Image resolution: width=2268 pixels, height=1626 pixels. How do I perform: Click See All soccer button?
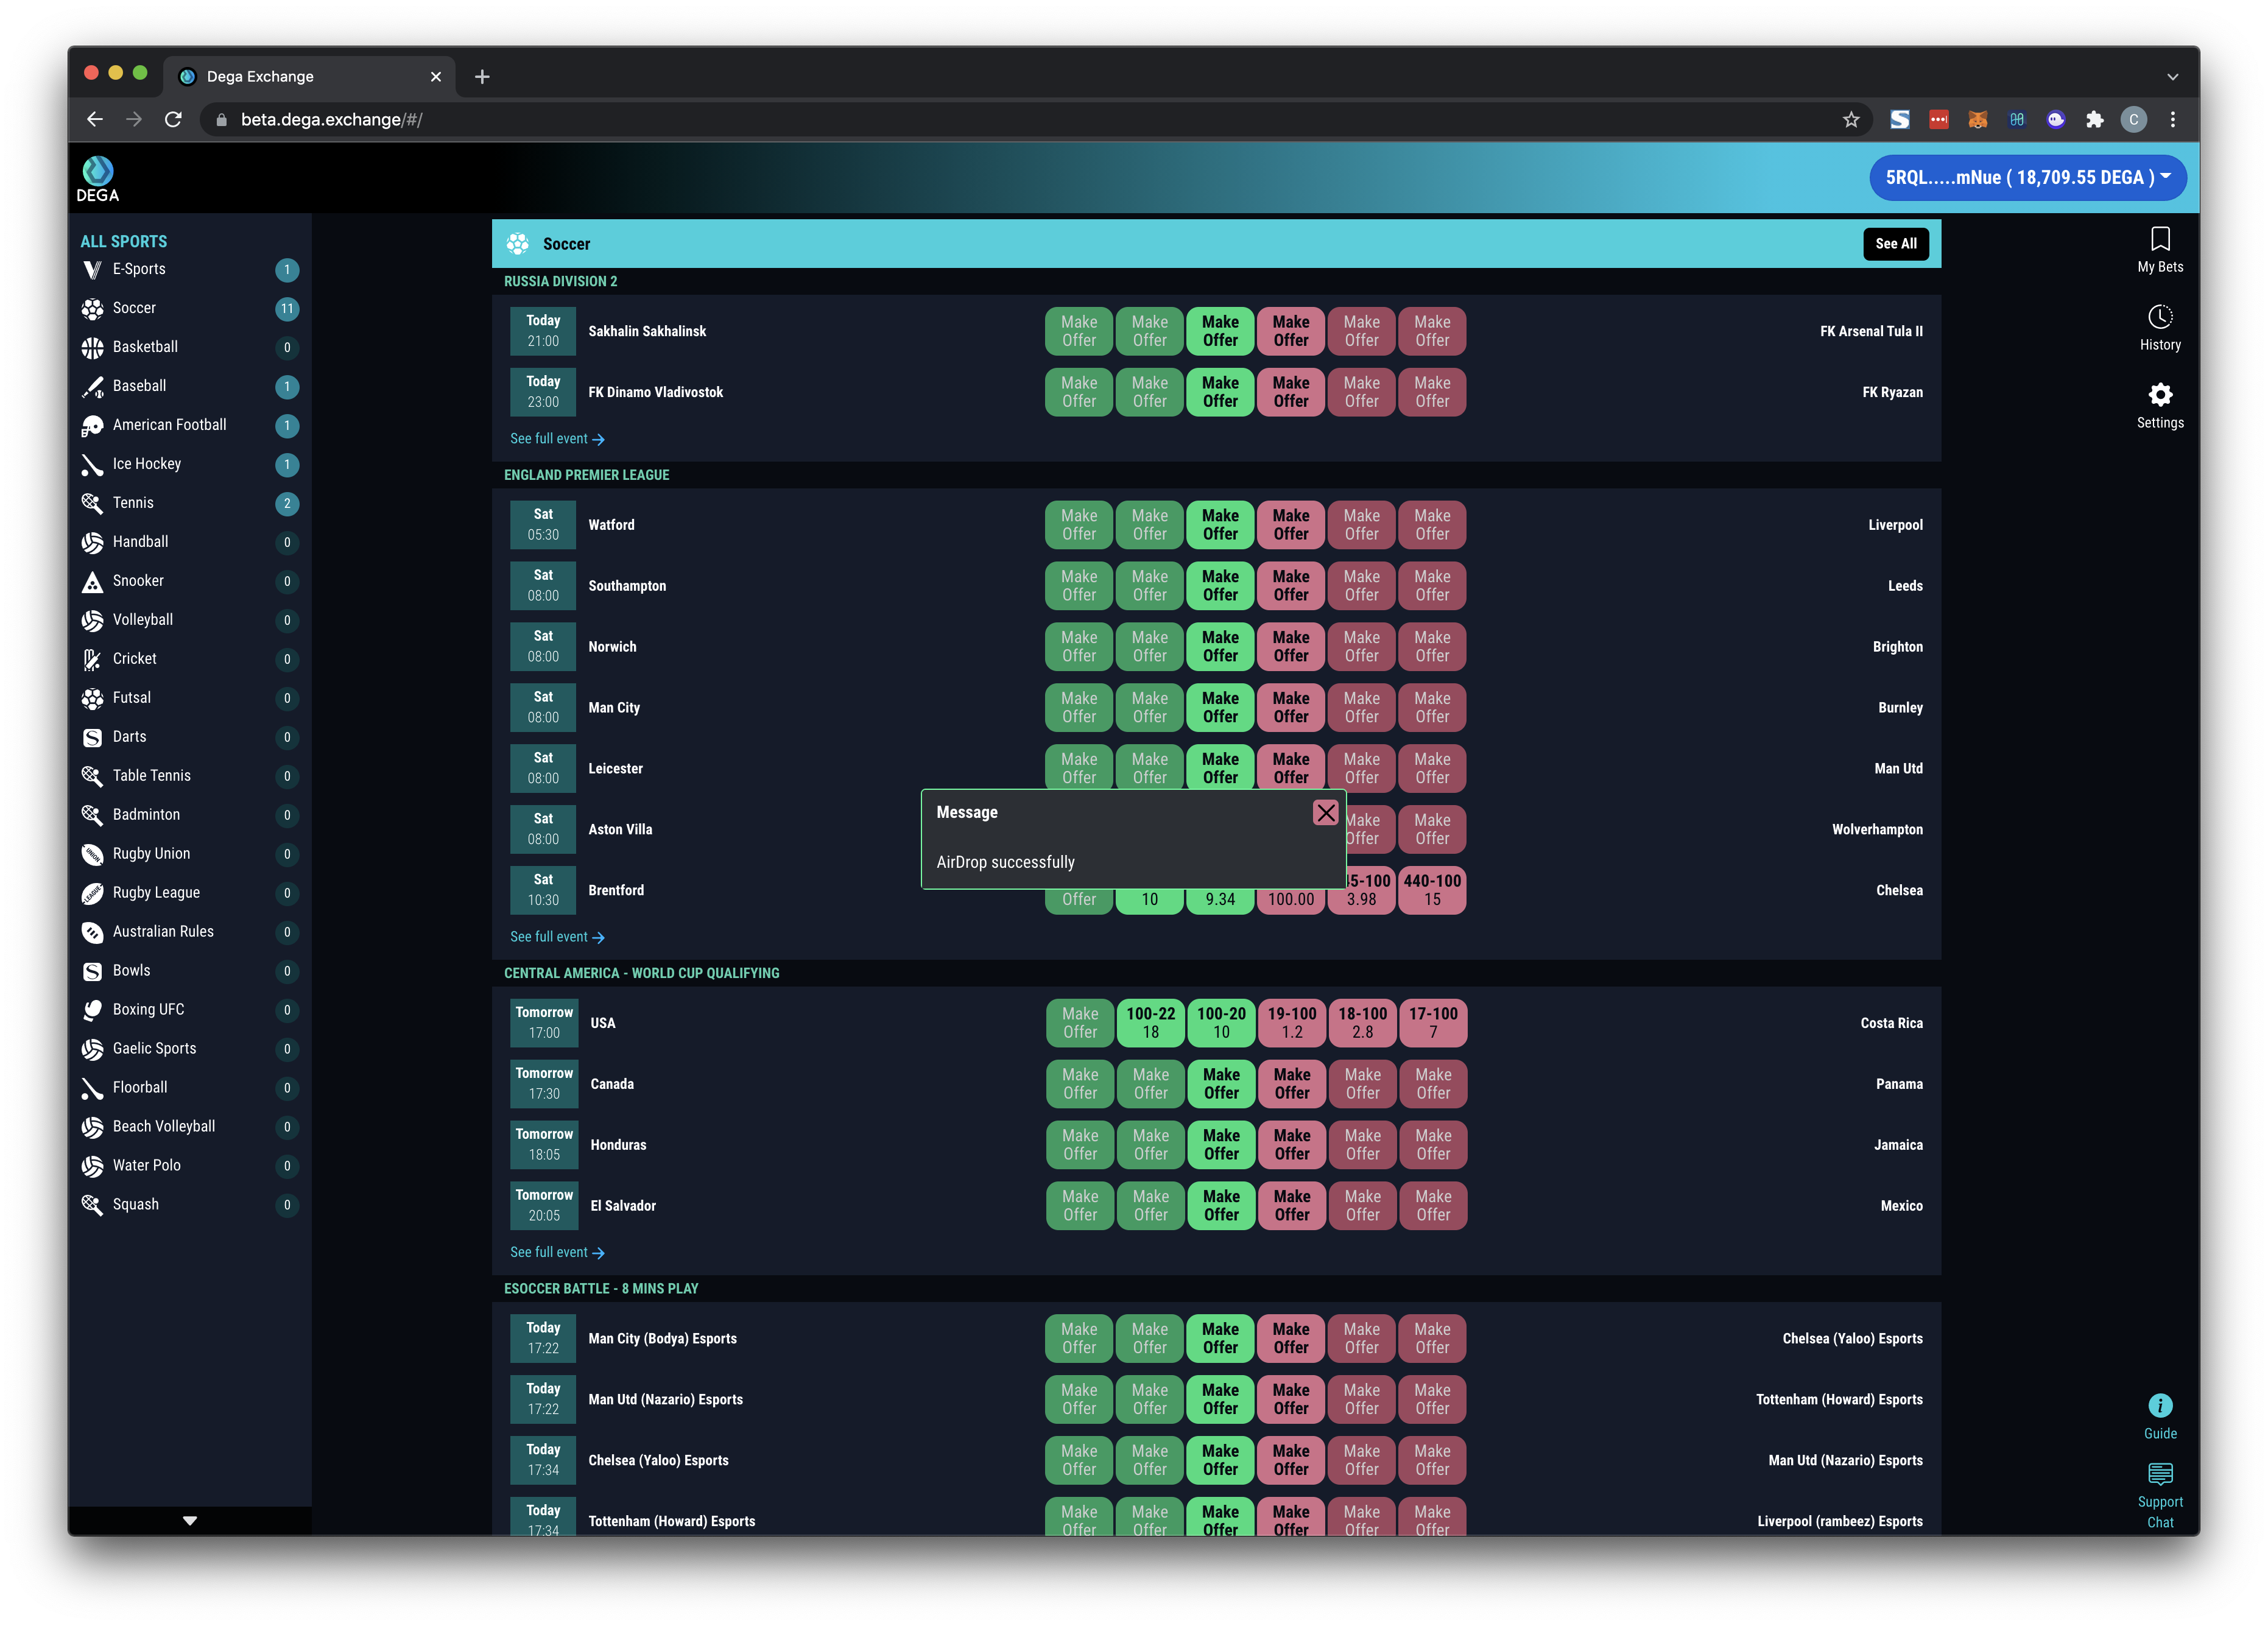[1895, 244]
